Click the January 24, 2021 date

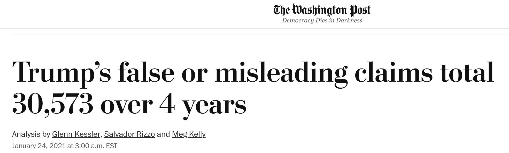point(38,146)
